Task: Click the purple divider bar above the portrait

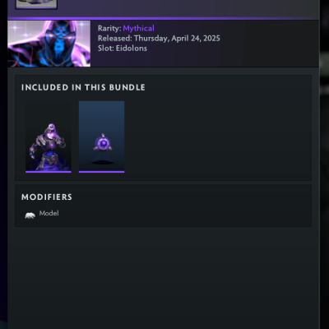Action: (x=164, y=19)
